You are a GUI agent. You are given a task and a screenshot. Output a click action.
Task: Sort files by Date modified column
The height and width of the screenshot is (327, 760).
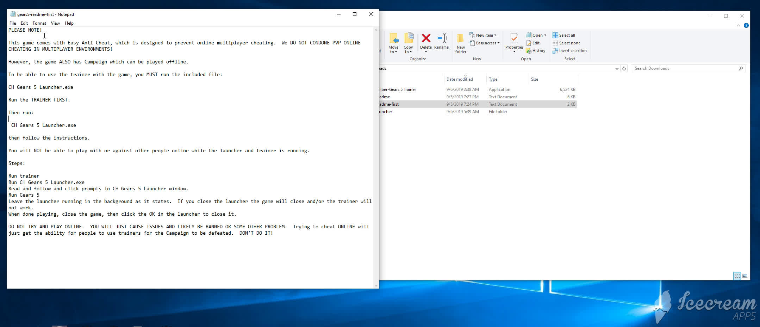pyautogui.click(x=465, y=79)
